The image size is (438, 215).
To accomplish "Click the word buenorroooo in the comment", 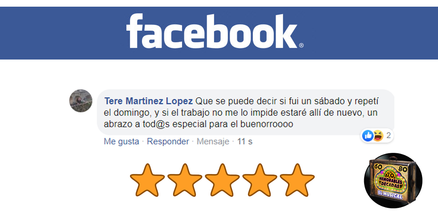I will [x=267, y=124].
